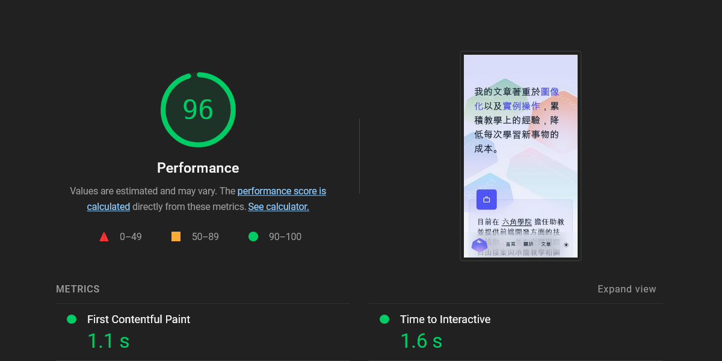
Task: Click the green dot beside First Contentful Paint
Action: pyautogui.click(x=72, y=319)
